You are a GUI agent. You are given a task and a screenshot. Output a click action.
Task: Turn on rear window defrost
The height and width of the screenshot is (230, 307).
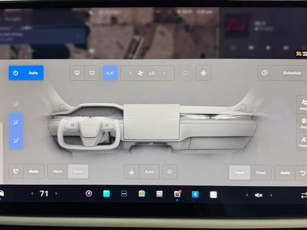pos(92,73)
